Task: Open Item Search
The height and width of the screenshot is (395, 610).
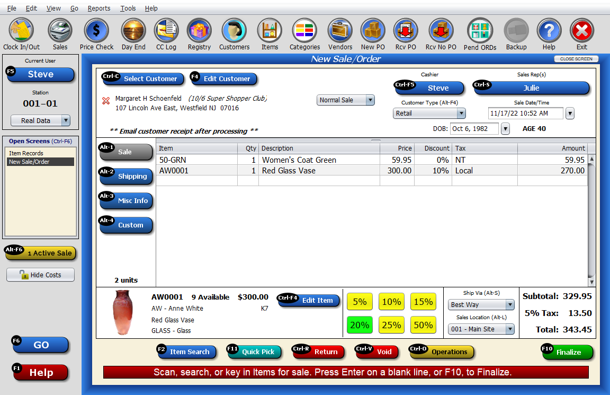Action: [x=187, y=352]
